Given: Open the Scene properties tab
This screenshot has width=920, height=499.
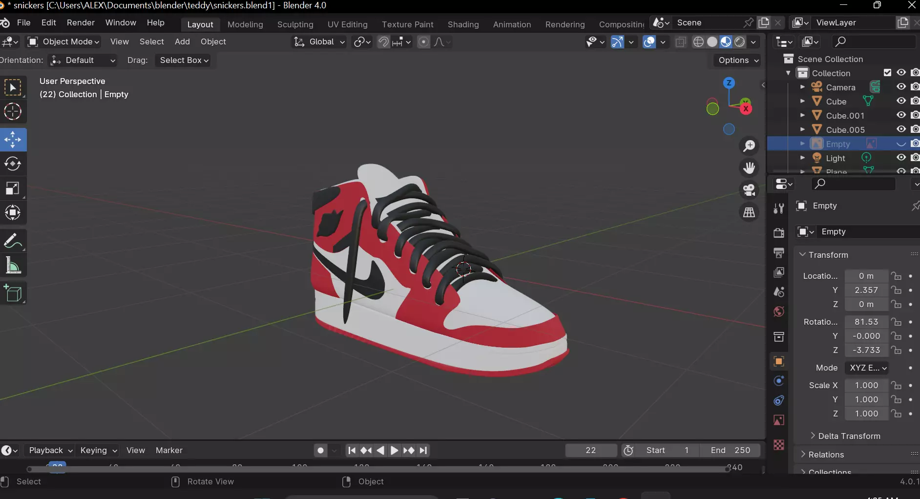Looking at the screenshot, I should pyautogui.click(x=779, y=292).
